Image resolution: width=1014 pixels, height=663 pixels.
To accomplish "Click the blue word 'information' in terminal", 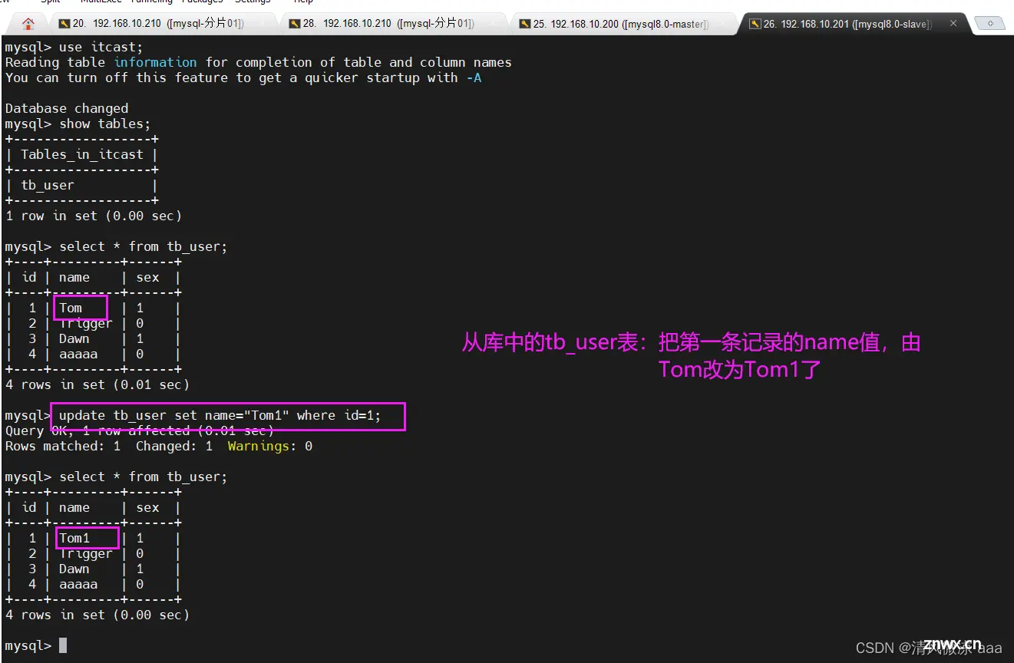I will coord(155,62).
